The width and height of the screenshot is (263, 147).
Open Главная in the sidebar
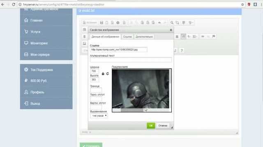(x=46, y=20)
